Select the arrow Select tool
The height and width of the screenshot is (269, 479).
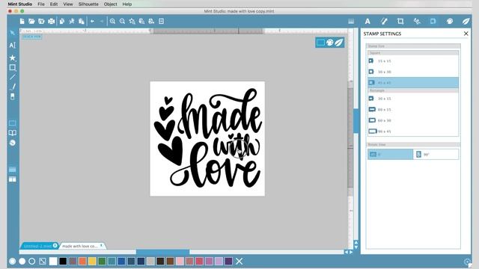(12, 33)
